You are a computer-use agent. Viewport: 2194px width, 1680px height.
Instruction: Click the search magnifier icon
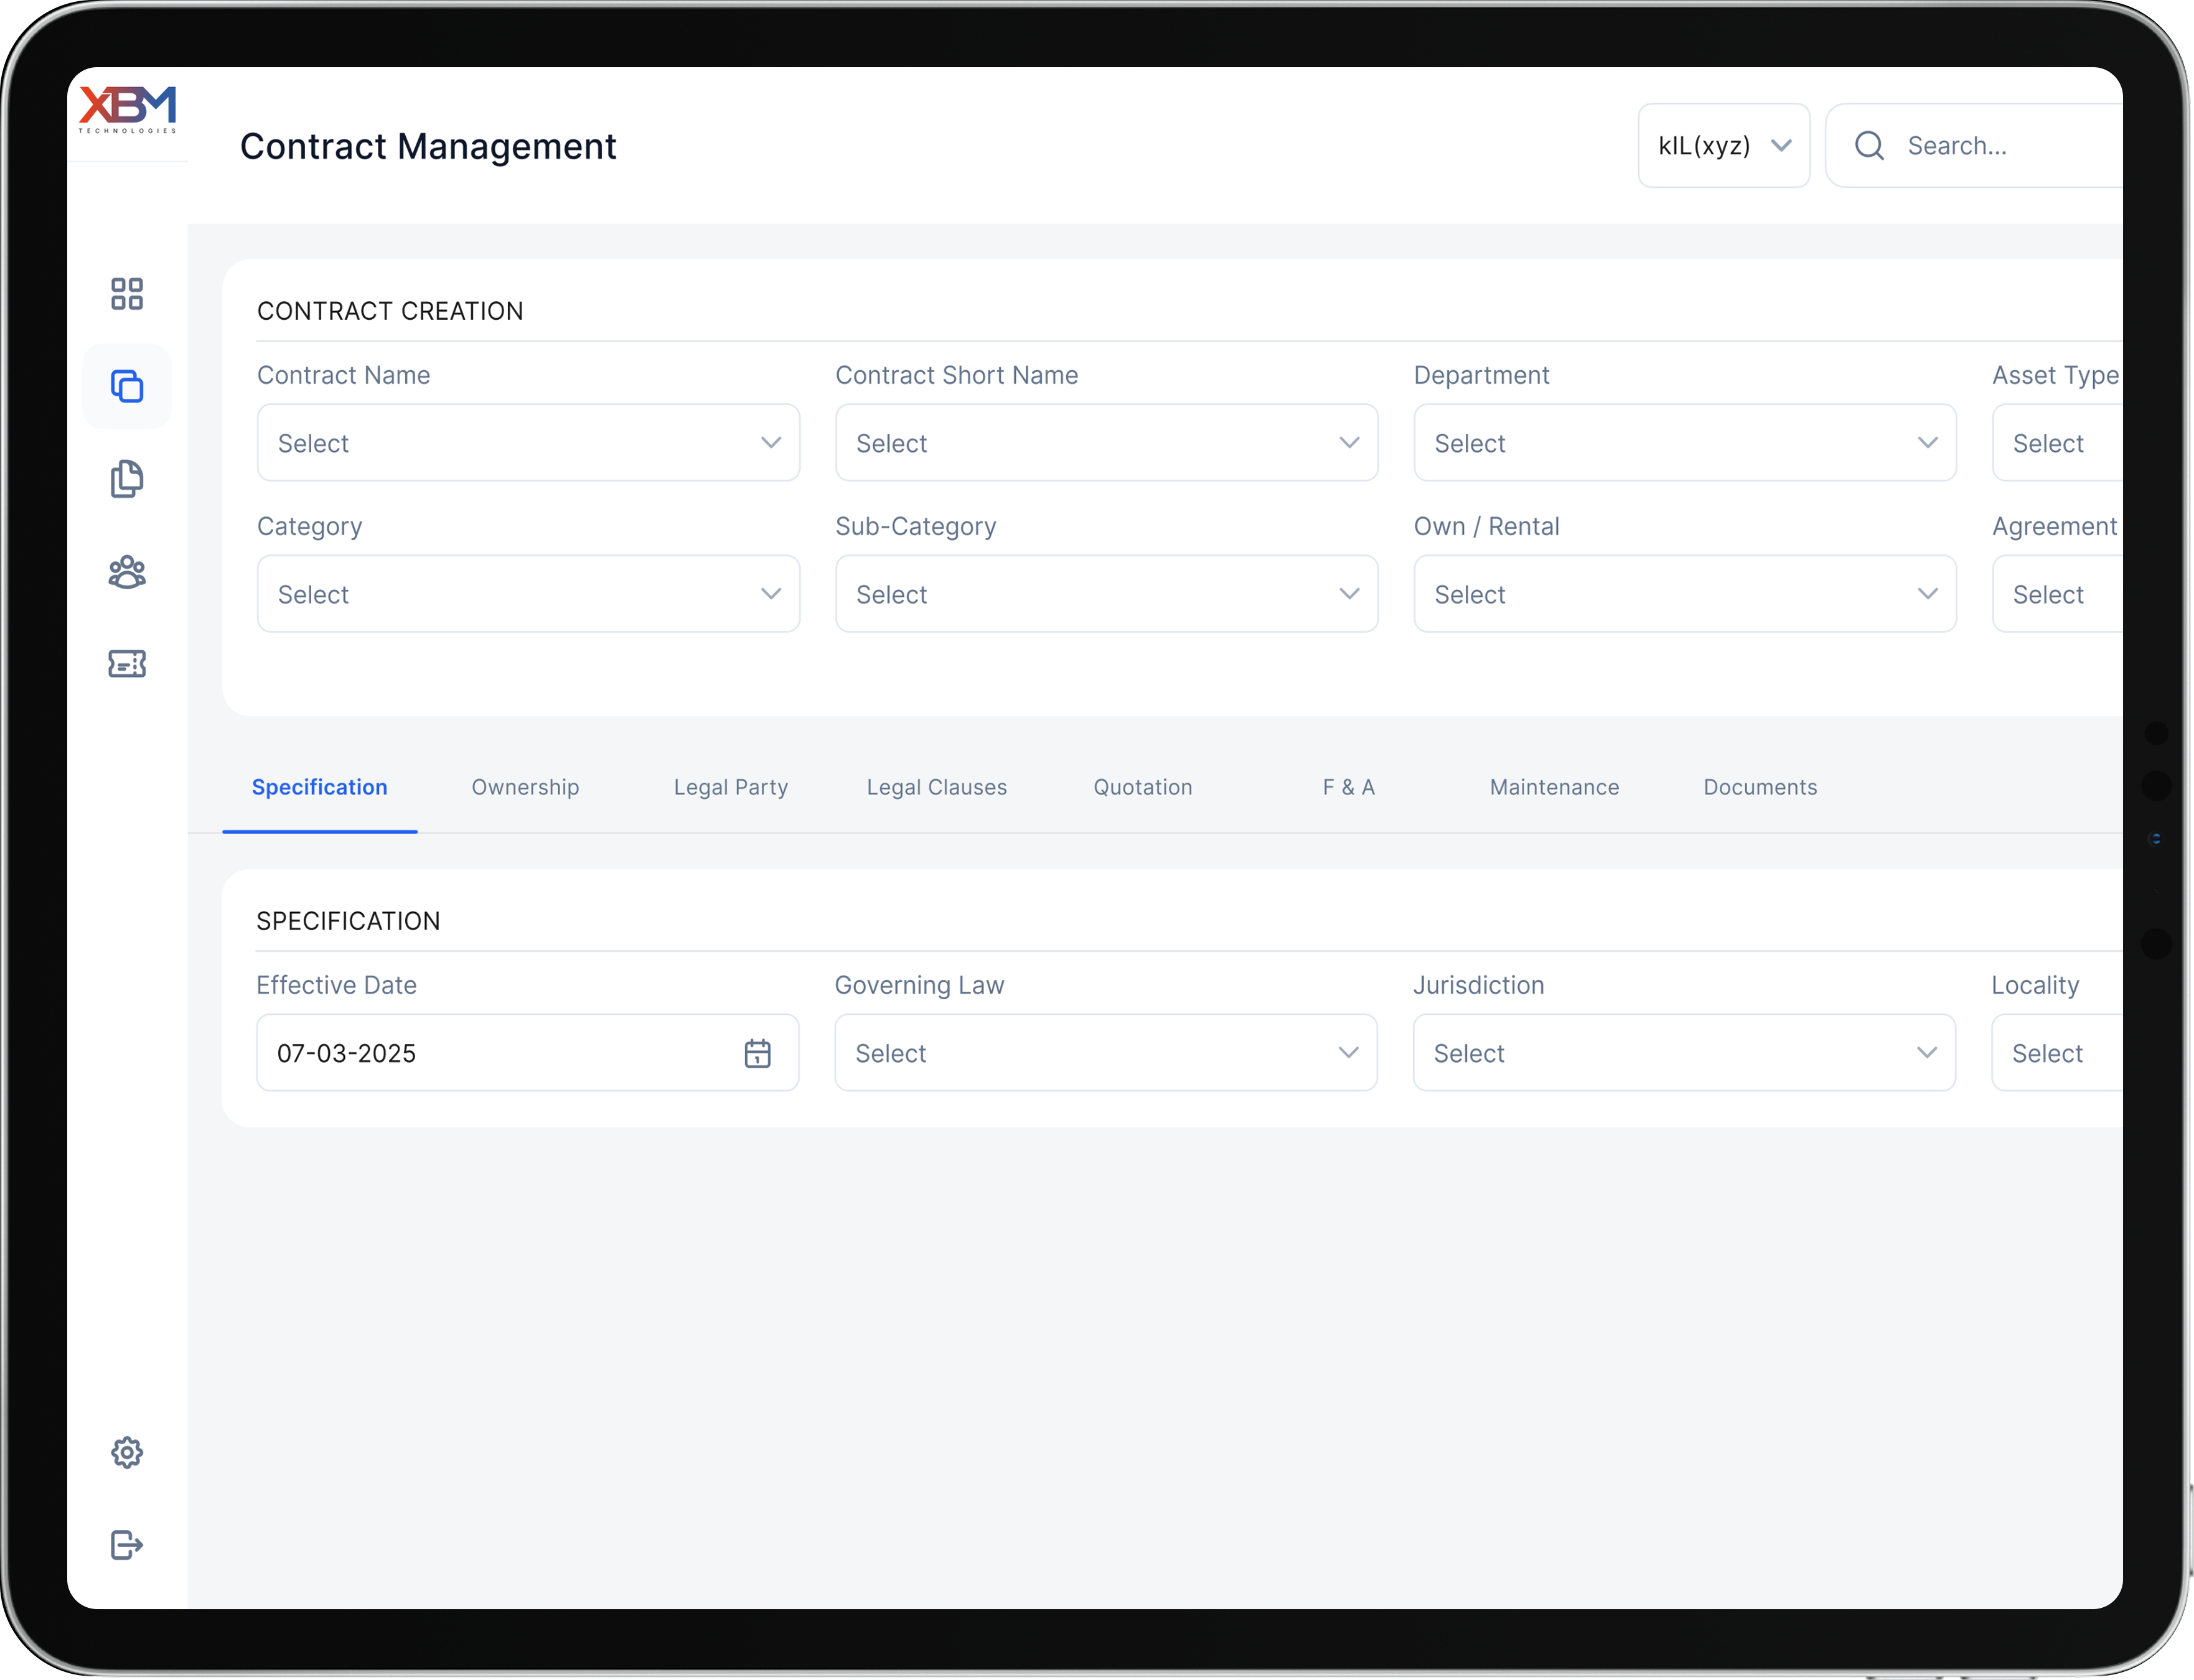point(1869,146)
